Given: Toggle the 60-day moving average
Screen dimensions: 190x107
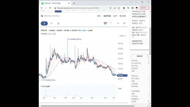Looking at the screenshot, I should coord(52,34).
